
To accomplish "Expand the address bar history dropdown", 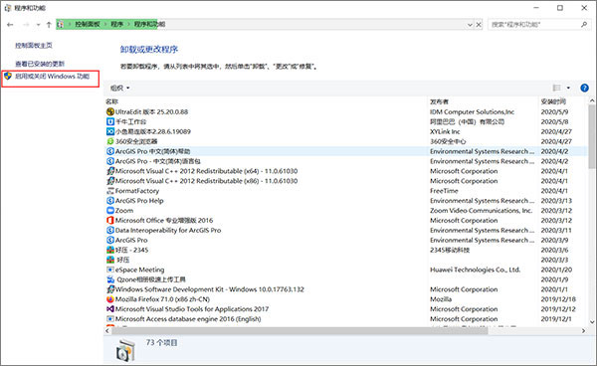I will 470,25.
